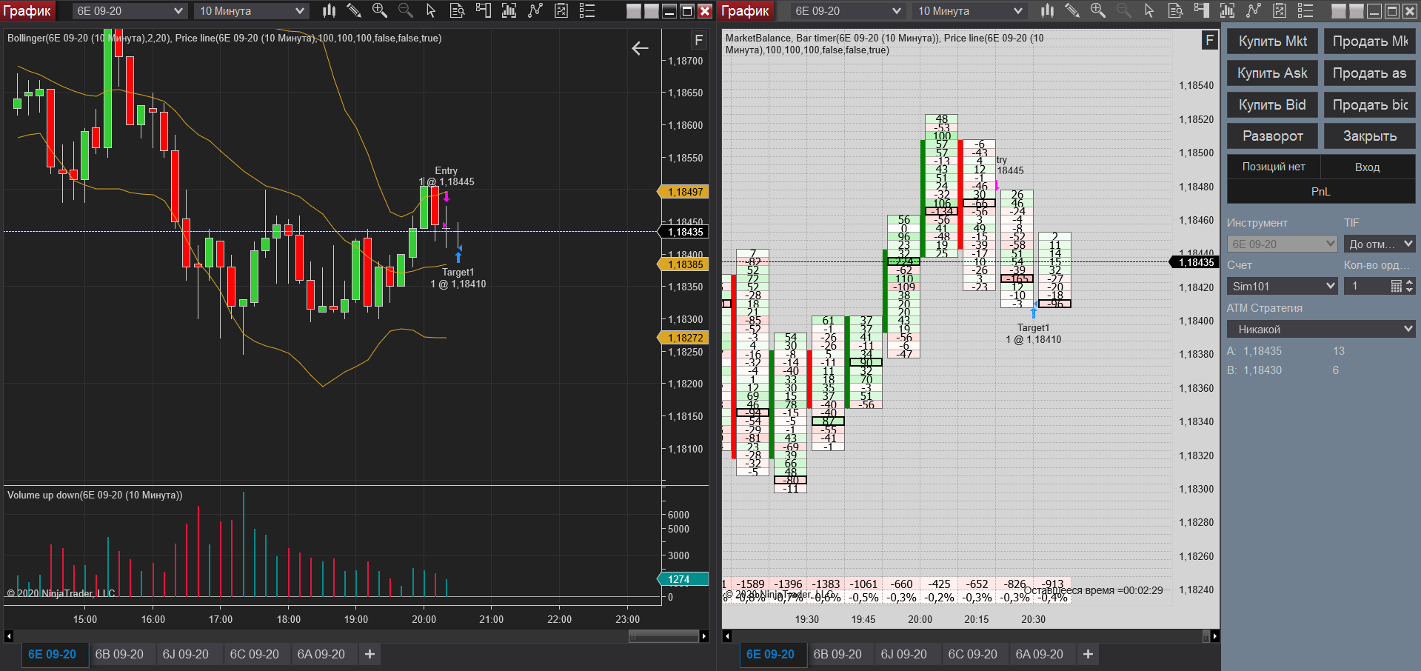Open Indicators icon in right chart toolbar

[1253, 10]
